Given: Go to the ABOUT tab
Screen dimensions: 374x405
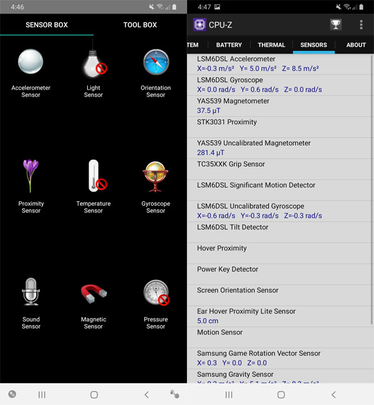Looking at the screenshot, I should click(x=356, y=45).
